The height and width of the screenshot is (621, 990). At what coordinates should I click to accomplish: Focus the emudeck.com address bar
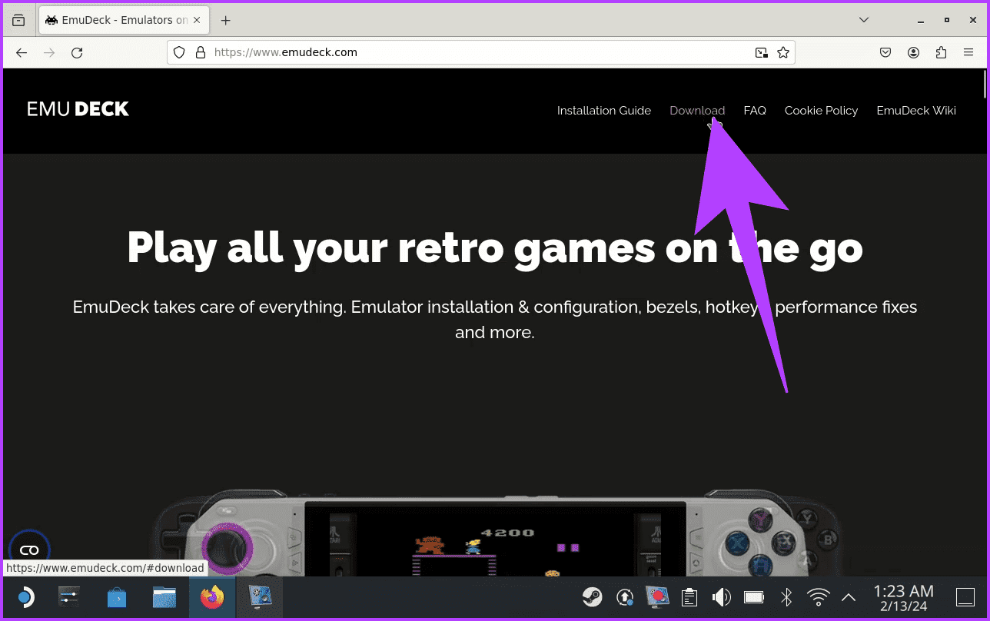pos(480,52)
